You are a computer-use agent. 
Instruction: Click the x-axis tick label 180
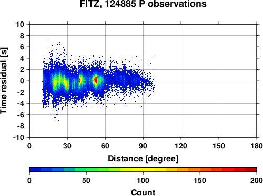coord(257,146)
